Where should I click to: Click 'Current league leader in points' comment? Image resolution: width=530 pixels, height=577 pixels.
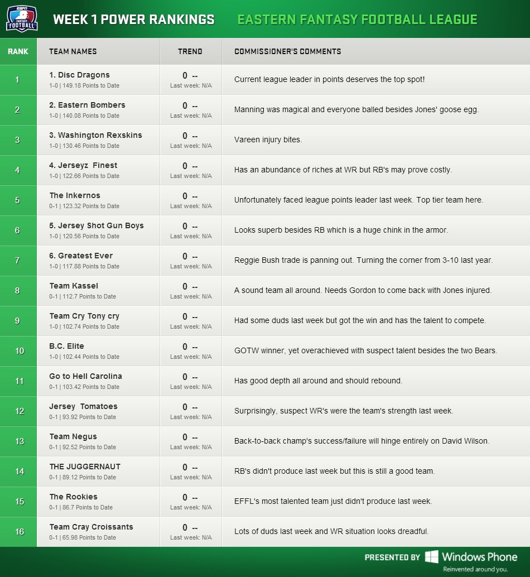click(x=330, y=79)
